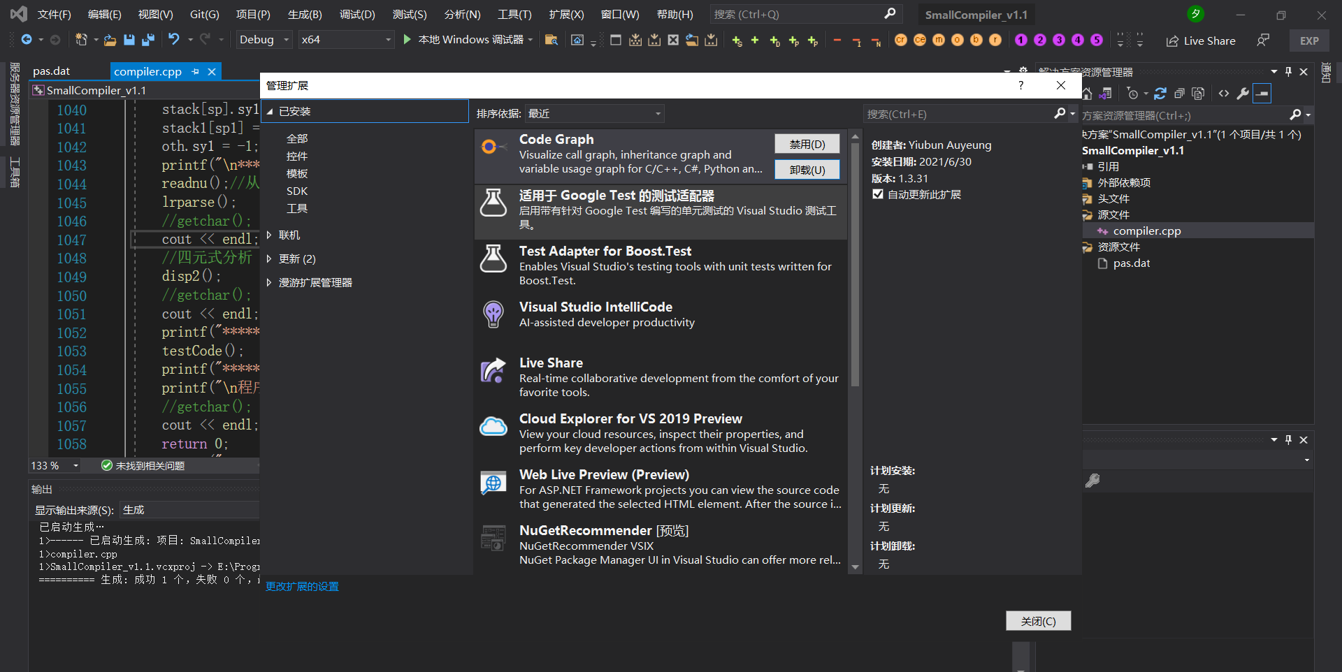Click the 禁用(D) button for Code Graph
Screen dimensions: 1342x672
click(x=807, y=144)
